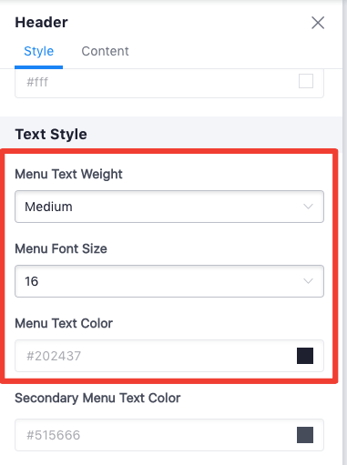Click the #202437 Menu Text Color field

tap(169, 356)
